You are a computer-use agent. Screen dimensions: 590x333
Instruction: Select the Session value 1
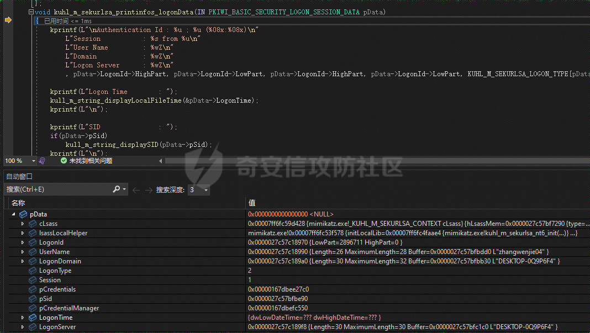[x=250, y=280]
